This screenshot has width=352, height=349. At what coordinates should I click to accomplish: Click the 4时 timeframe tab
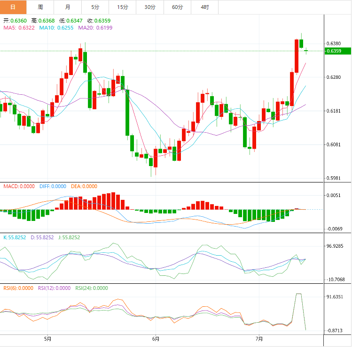click(205, 7)
